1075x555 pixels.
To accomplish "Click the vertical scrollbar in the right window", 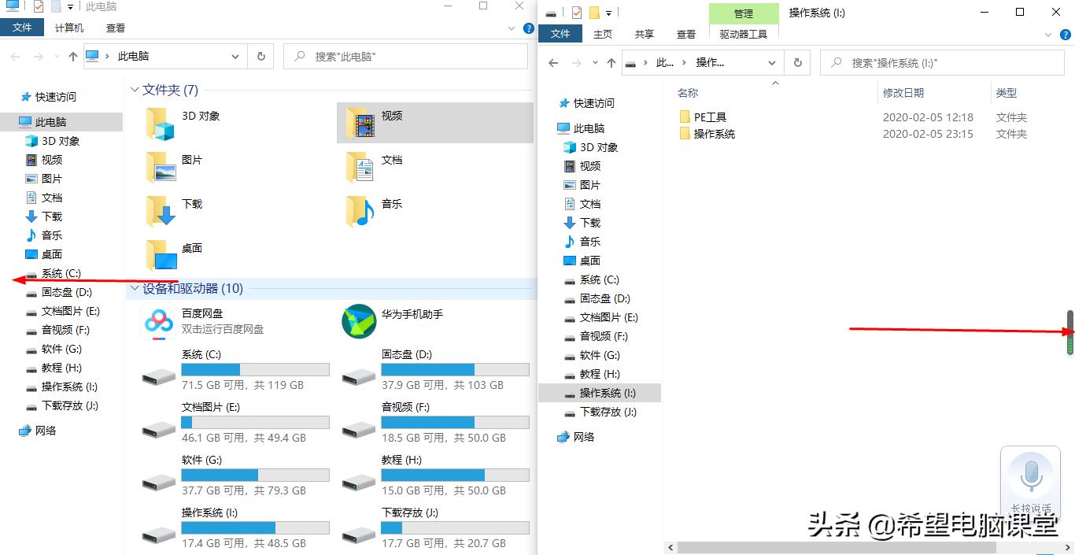I will point(1069,324).
